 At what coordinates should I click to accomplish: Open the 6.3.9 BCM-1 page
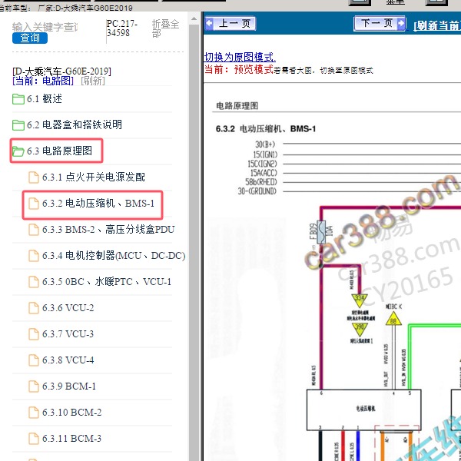(69, 386)
